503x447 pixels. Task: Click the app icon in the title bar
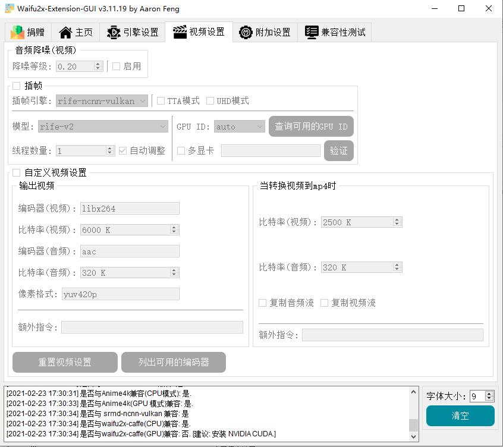[10, 8]
